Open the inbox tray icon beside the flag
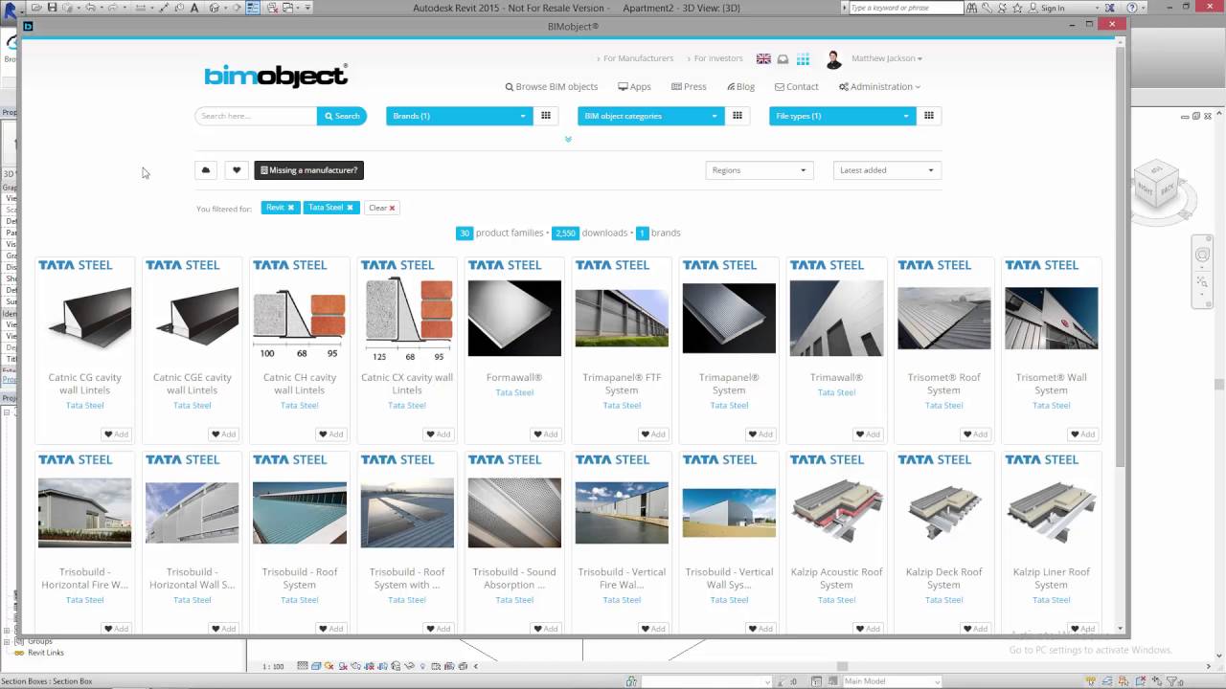The height and width of the screenshot is (689, 1226). tap(783, 58)
